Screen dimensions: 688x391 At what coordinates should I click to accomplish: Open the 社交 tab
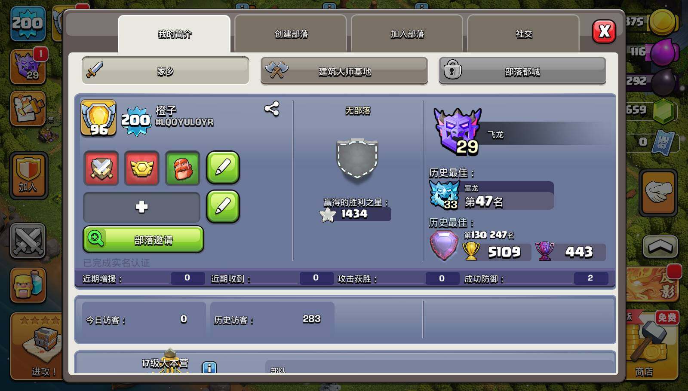(x=524, y=34)
